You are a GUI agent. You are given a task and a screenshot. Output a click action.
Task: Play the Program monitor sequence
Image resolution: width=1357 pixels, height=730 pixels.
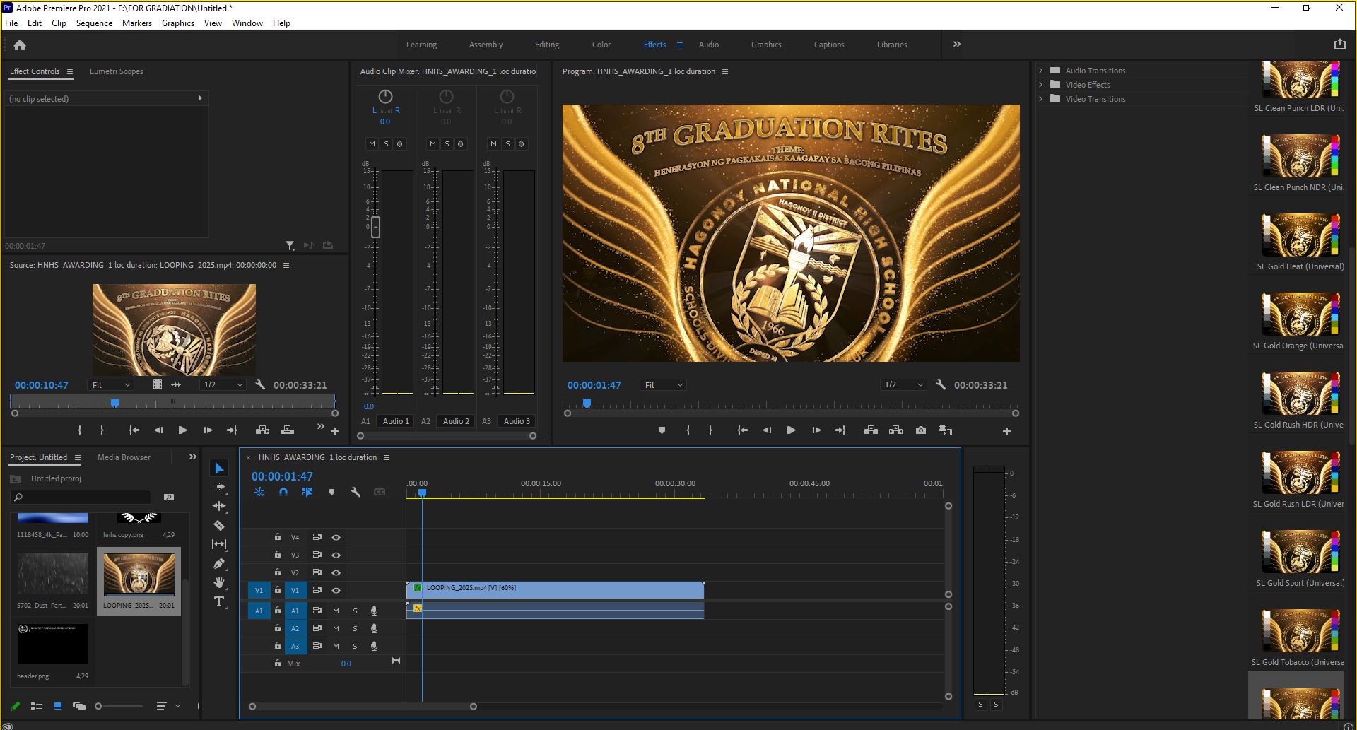[791, 430]
